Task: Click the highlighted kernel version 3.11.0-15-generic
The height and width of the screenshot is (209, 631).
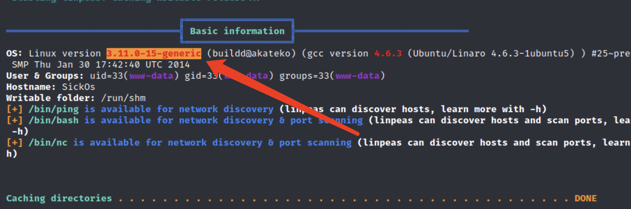Action: tap(154, 53)
